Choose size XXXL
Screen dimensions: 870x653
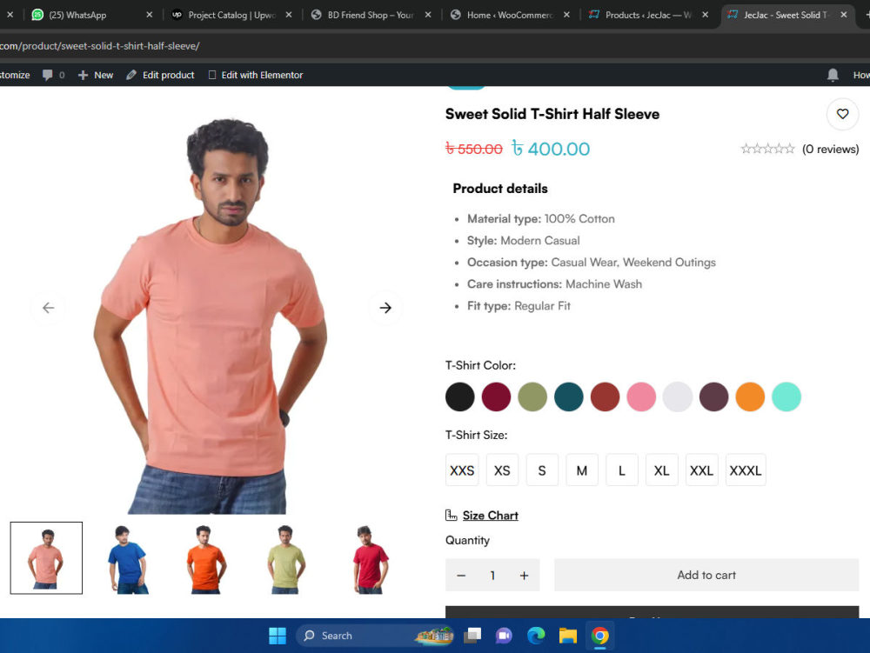click(746, 470)
